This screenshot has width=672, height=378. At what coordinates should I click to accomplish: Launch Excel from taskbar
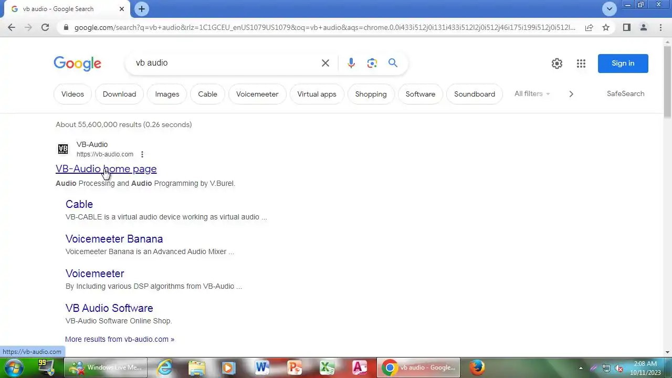327,367
